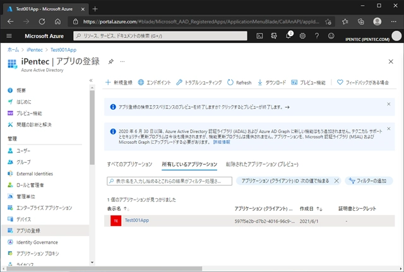Open 詳細情報 link in ADAL notice
404x272 pixels.
pos(222,142)
